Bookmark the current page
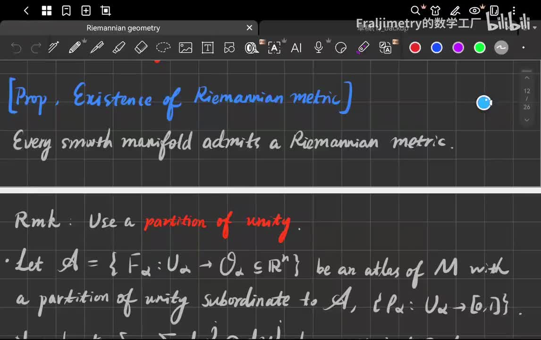The height and width of the screenshot is (340, 541). click(66, 11)
